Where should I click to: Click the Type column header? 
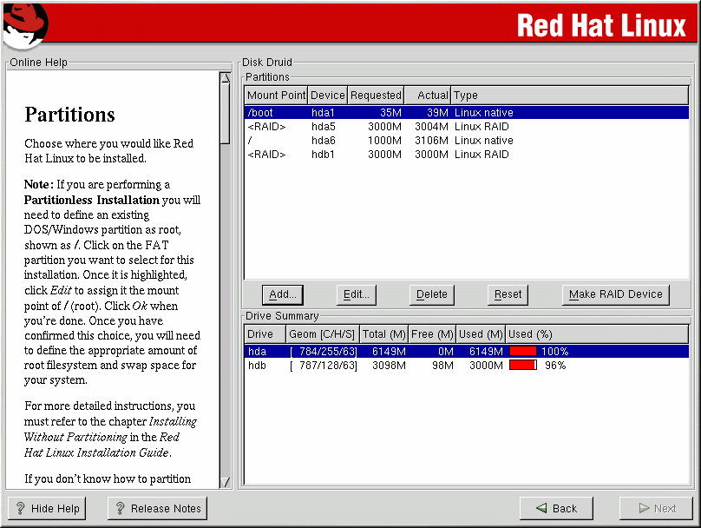coord(466,96)
